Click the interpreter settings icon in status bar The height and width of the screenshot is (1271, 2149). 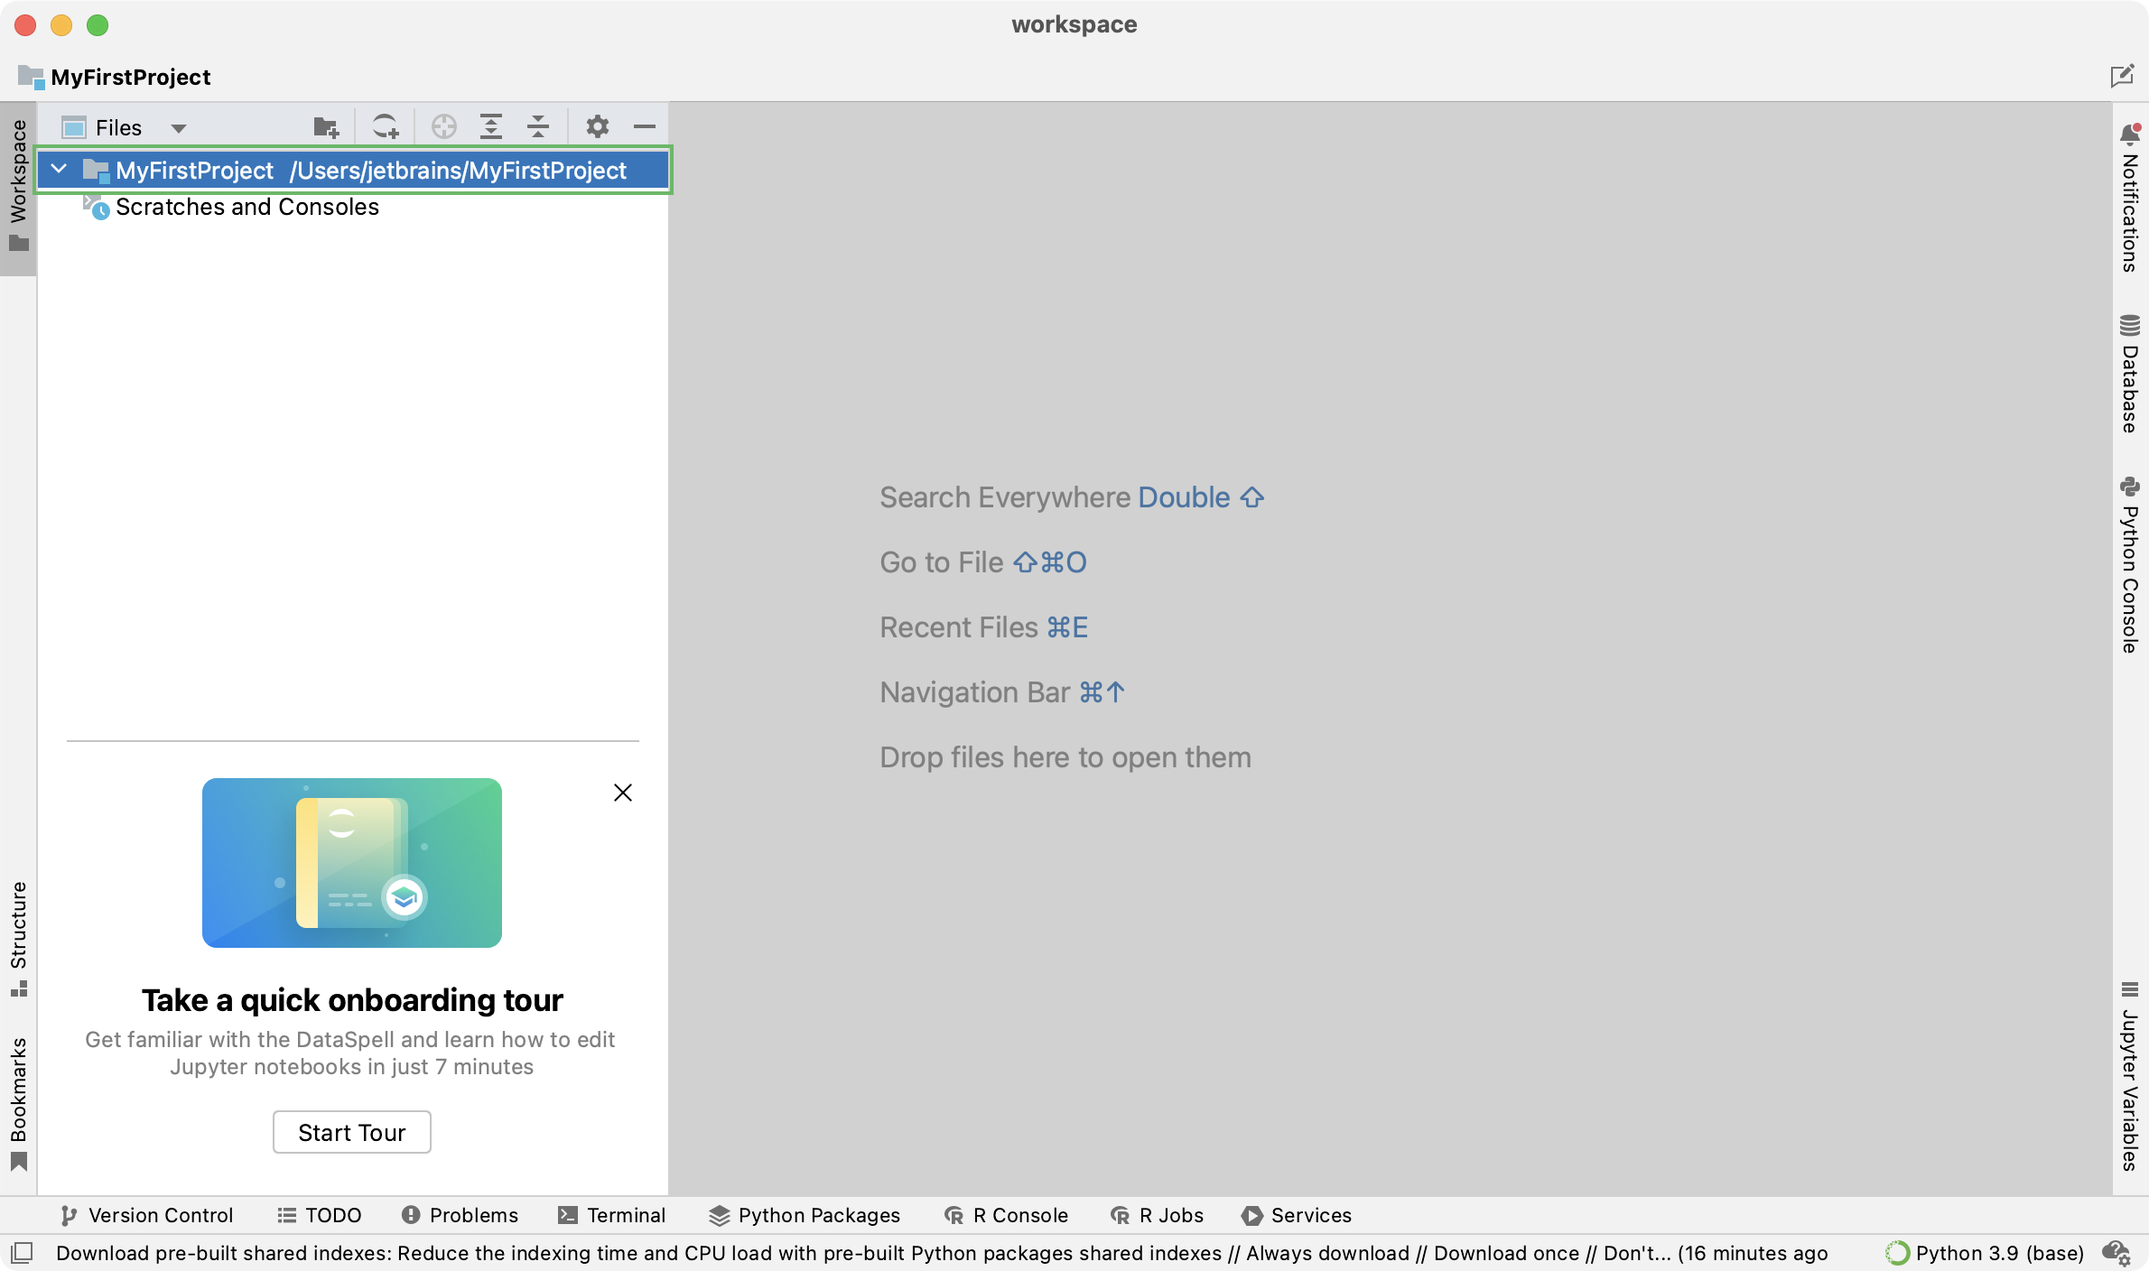2116,1253
